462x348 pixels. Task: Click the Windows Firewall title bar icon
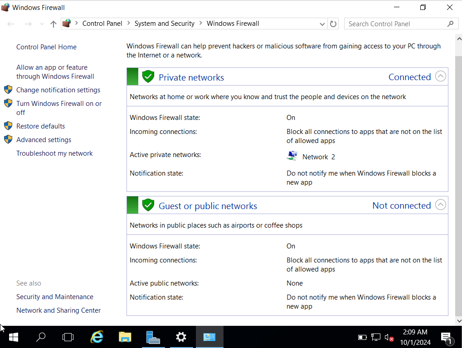coord(5,7)
